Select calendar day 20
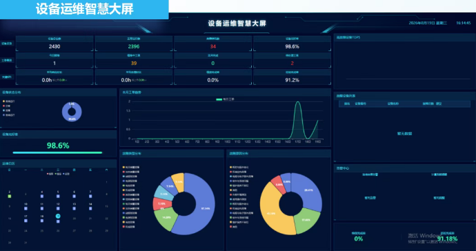 pyautogui.click(x=74, y=218)
